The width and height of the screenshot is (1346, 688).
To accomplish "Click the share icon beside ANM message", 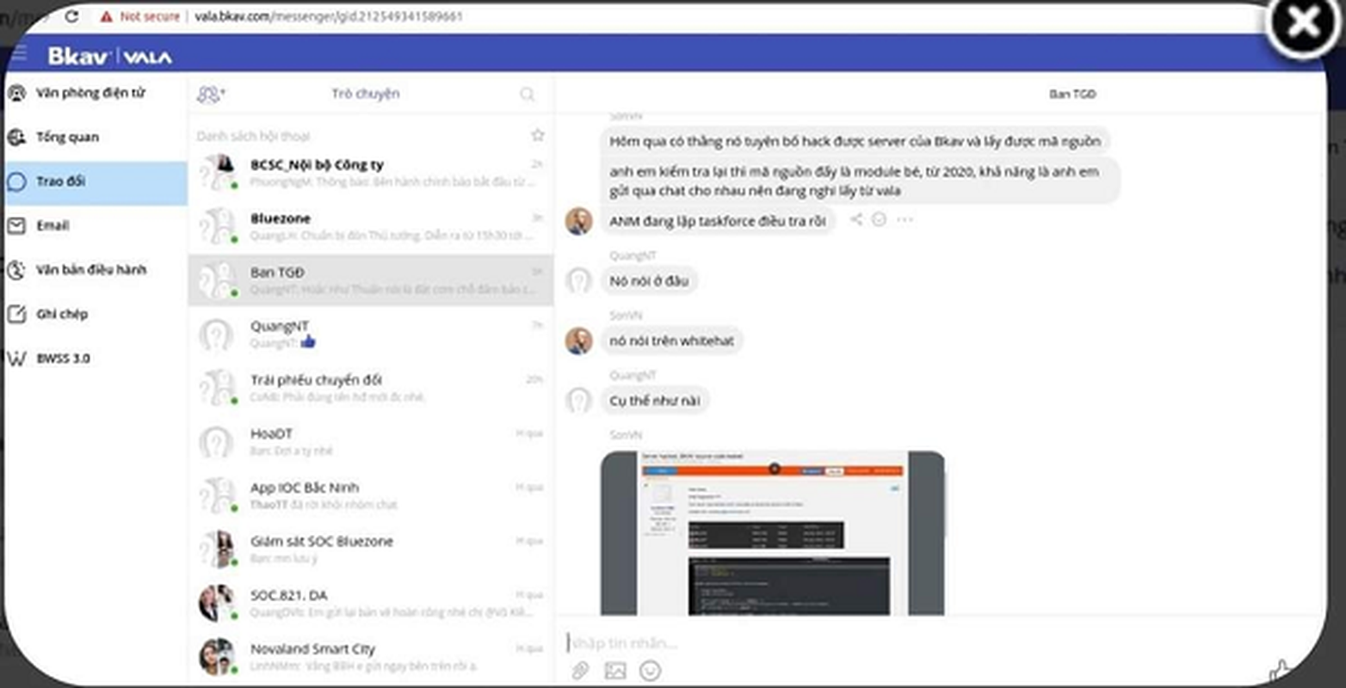I will [856, 219].
